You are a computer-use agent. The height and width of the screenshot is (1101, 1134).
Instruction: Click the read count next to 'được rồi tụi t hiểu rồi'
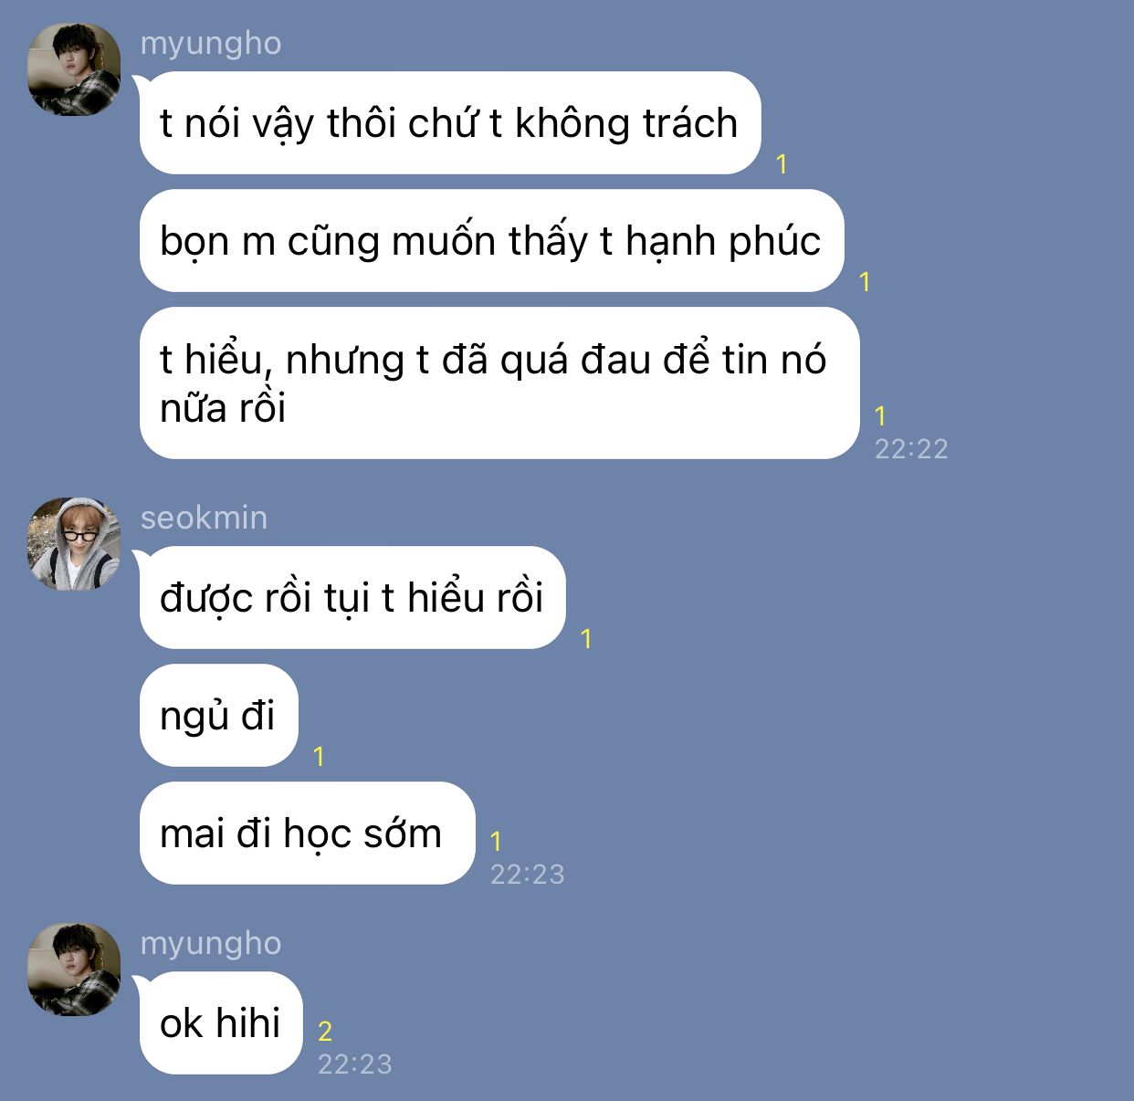(x=586, y=638)
